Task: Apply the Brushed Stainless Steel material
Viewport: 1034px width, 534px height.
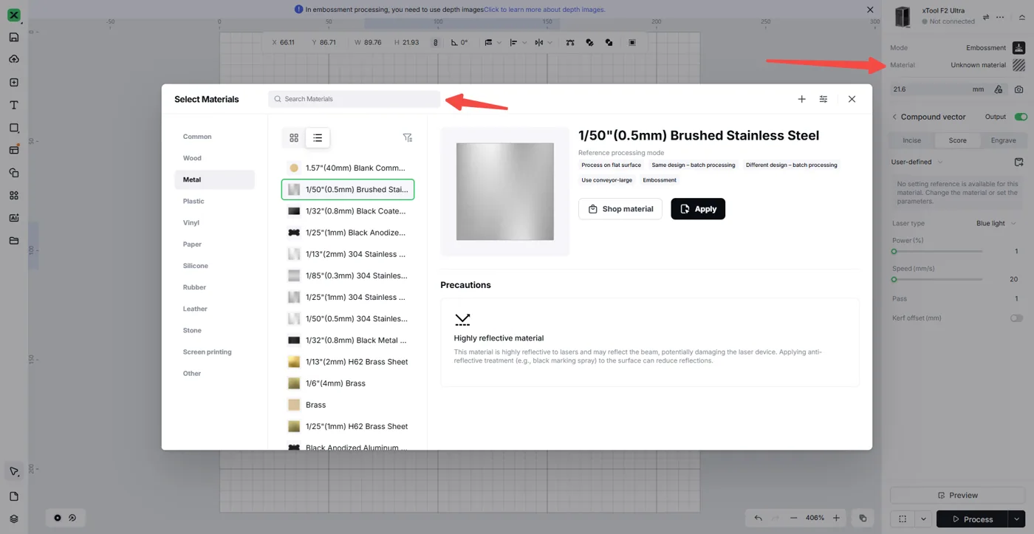Action: coord(698,209)
